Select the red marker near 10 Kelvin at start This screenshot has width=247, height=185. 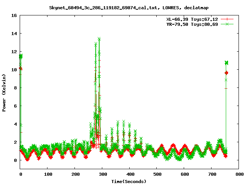[20, 69]
